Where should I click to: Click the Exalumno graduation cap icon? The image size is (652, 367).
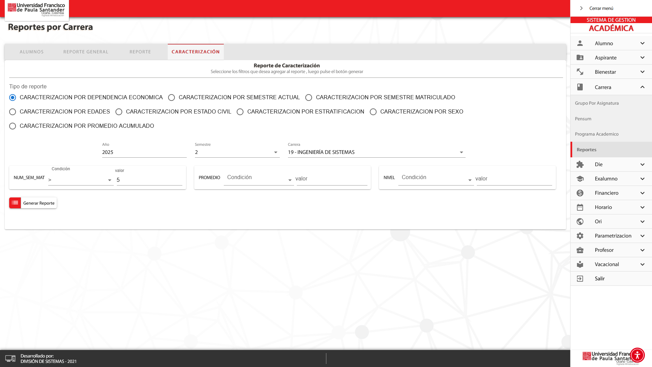pyautogui.click(x=580, y=179)
